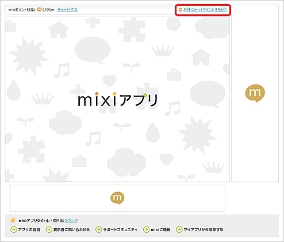
Task: Click the 9,999pt point balance text
Action: point(48,10)
